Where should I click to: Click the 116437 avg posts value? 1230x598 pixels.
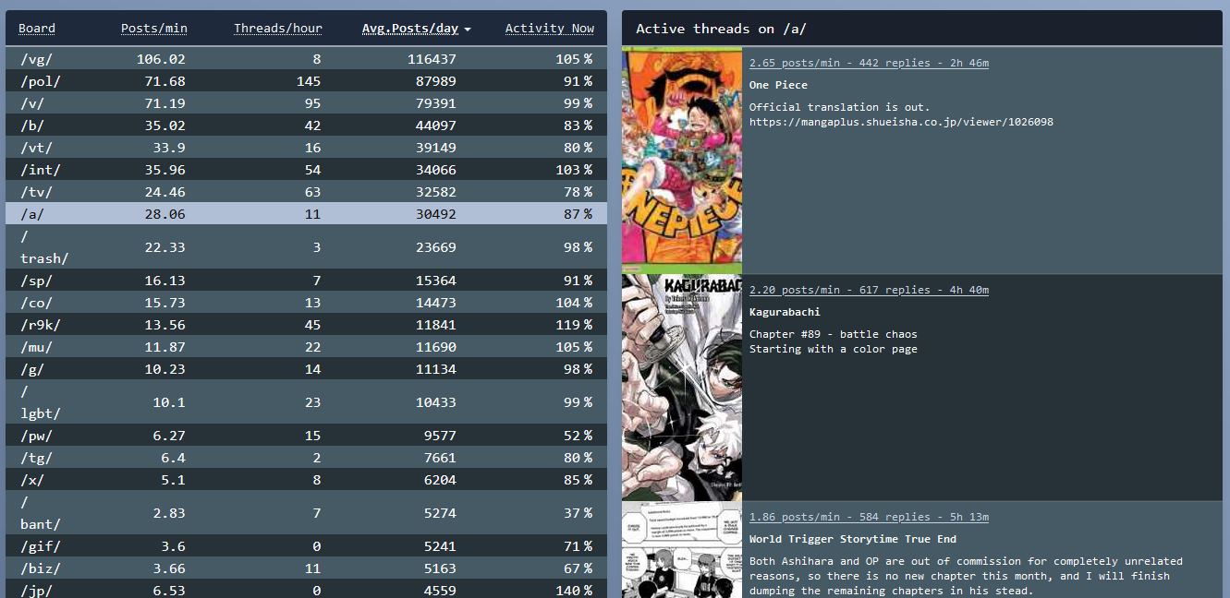pyautogui.click(x=432, y=58)
